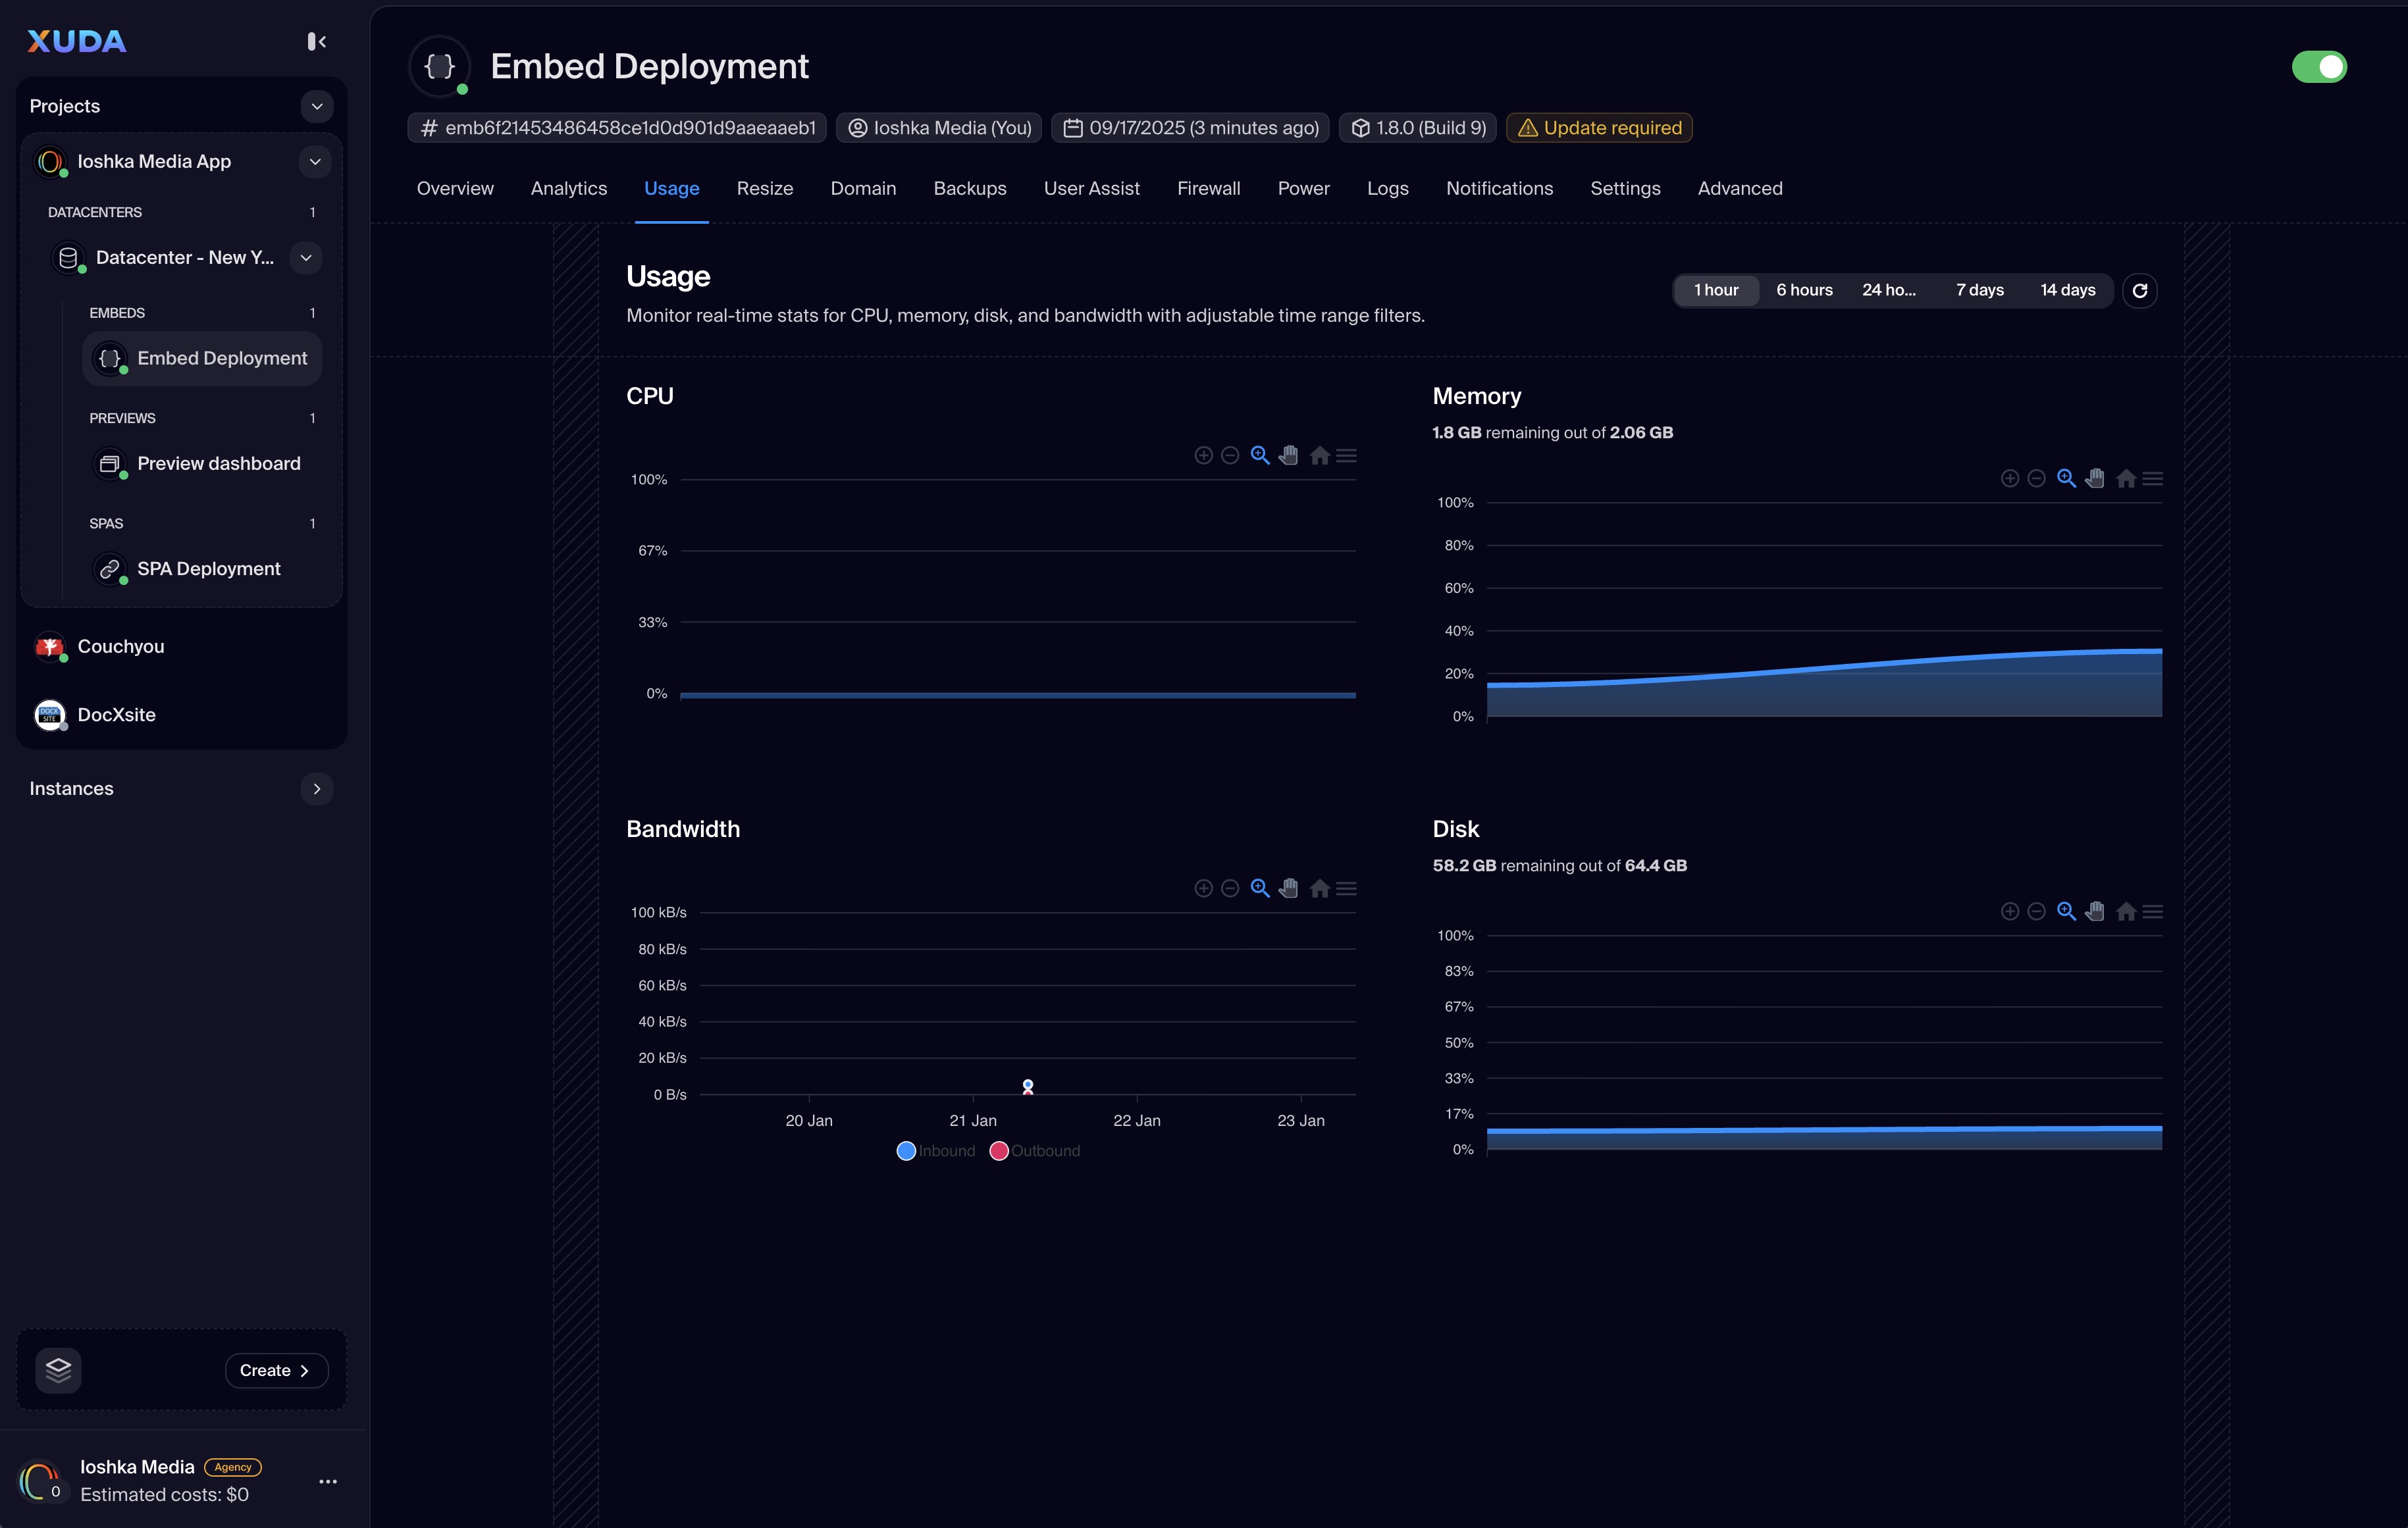Open account options with three dots
The image size is (2408, 1528).
pyautogui.click(x=328, y=1481)
